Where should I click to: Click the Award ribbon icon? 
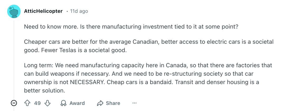coord(63,103)
